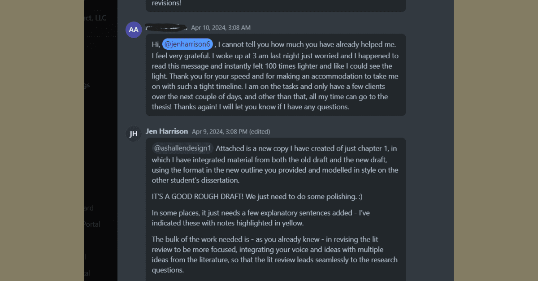This screenshot has height=281, width=538.
Task: Open the sidebar item ending in "Portal"
Action: (x=91, y=224)
